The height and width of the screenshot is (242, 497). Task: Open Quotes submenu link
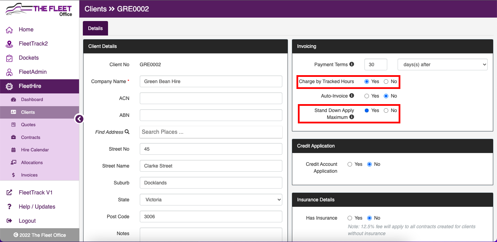28,125
